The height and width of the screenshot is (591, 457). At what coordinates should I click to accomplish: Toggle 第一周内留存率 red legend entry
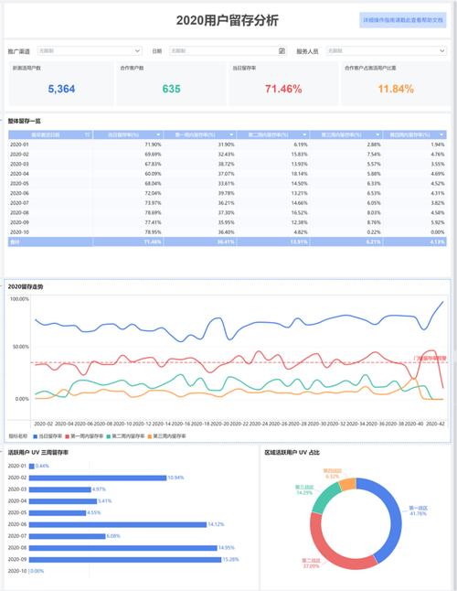pyautogui.click(x=84, y=436)
